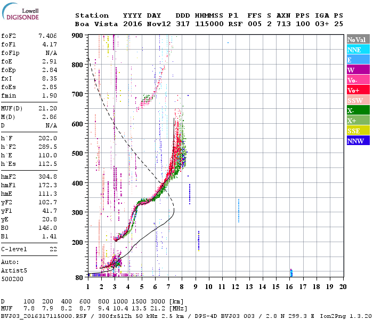
Task: Click the Boa Vista station name
Action: [x=96, y=24]
